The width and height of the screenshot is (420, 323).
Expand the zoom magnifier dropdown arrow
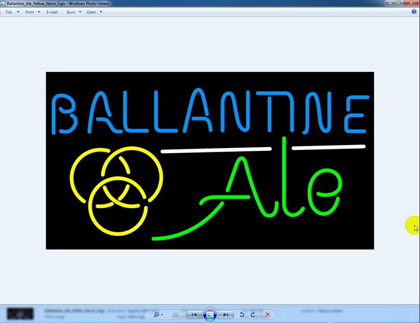[x=162, y=315]
